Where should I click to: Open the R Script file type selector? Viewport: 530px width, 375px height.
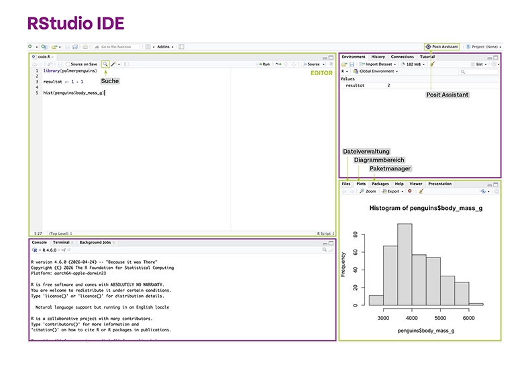[325, 233]
